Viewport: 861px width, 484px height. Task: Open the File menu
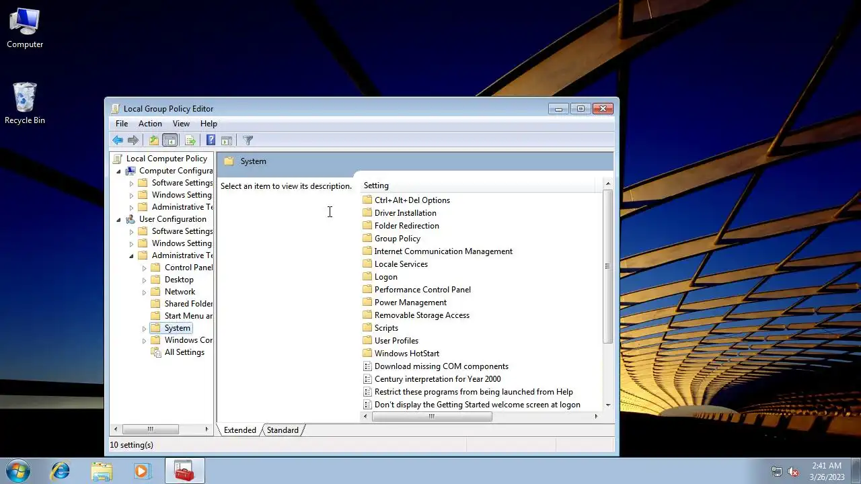(x=122, y=124)
